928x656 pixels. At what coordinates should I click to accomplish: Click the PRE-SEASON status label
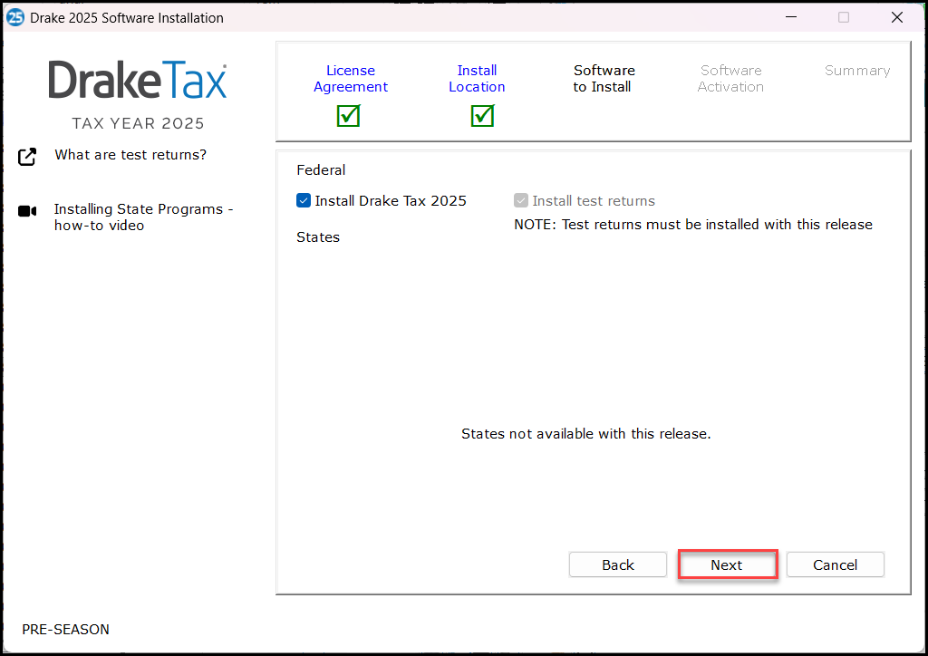tap(65, 629)
